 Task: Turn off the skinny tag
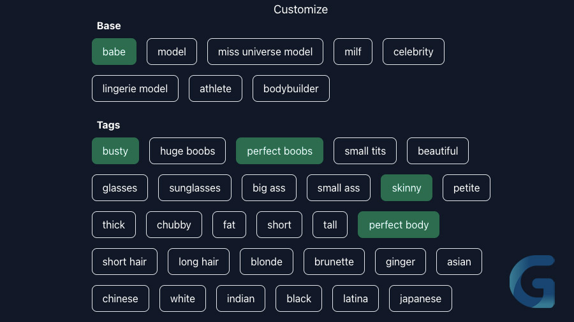click(x=406, y=188)
